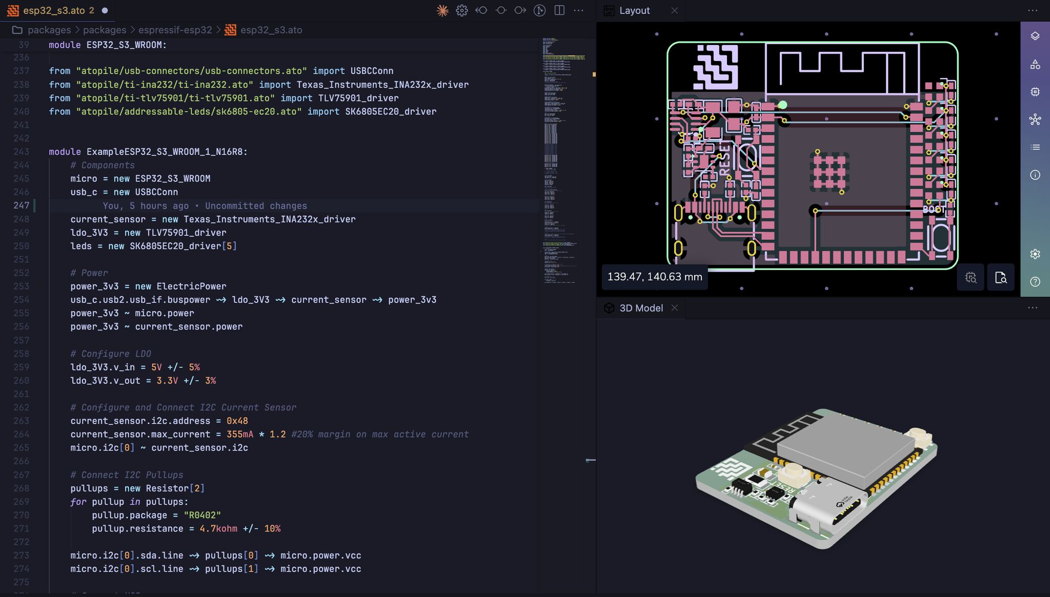Click line number 247 in gutter

21,205
